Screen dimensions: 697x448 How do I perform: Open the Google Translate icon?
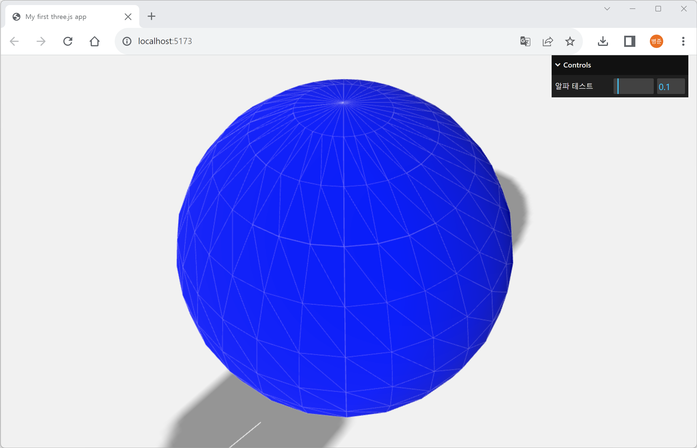525,41
